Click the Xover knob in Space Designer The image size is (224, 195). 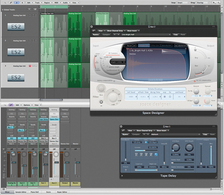pyautogui.click(x=208, y=101)
